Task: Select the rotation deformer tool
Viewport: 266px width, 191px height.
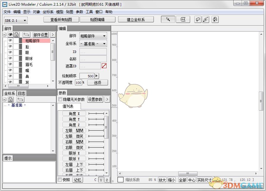Action: click(x=206, y=19)
